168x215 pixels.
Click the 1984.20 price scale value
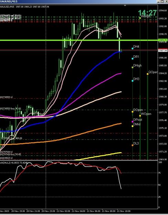163,73
